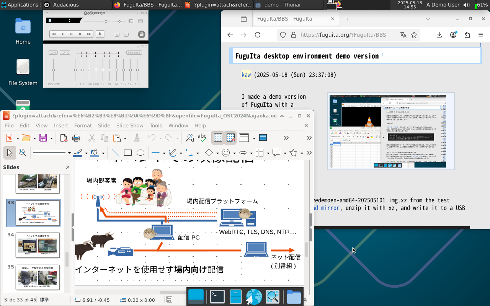490x306 pixels.
Task: Adjust the PREAMP slider in equalizer
Action: pyautogui.click(x=54, y=70)
